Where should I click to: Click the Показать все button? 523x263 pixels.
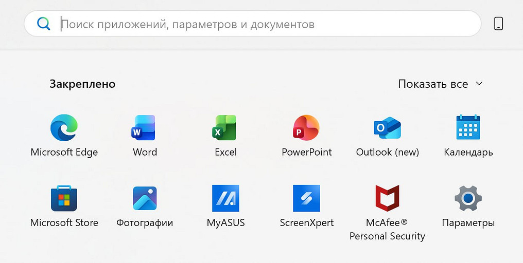click(x=440, y=84)
